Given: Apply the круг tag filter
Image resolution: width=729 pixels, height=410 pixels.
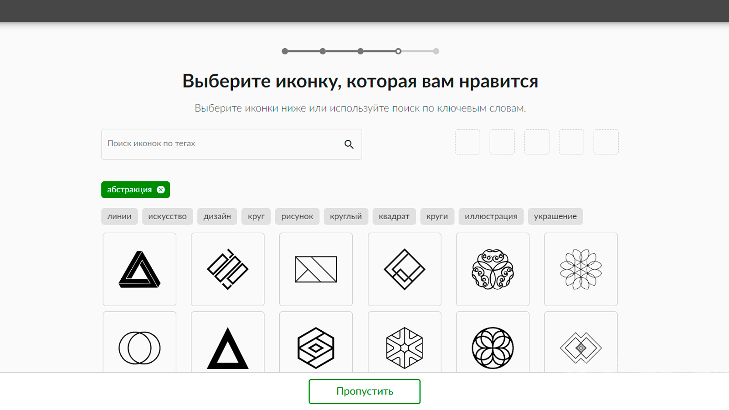Looking at the screenshot, I should click(x=256, y=216).
